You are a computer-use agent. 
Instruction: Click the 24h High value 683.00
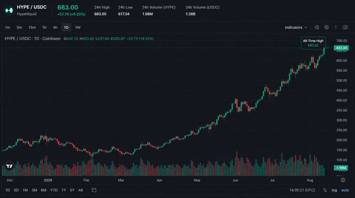(100, 14)
